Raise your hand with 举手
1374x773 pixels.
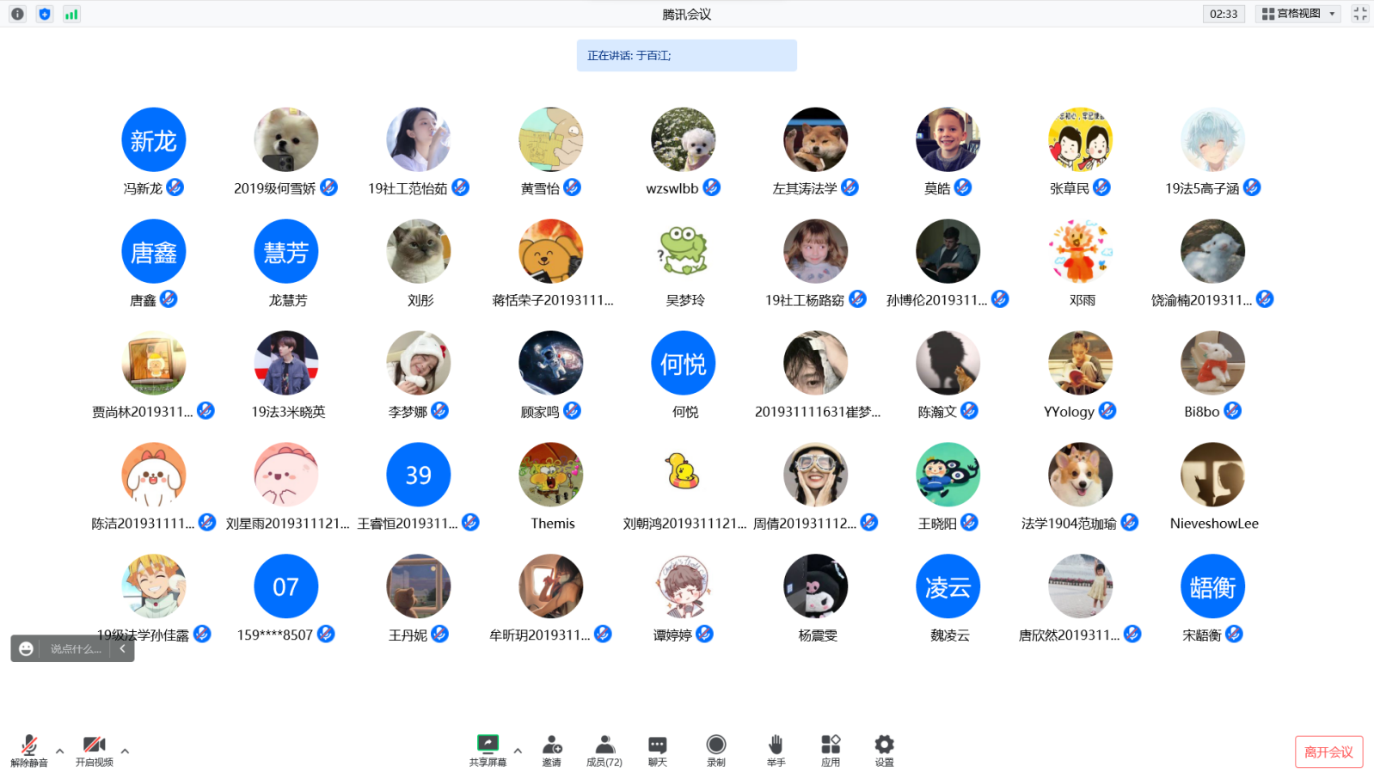[776, 750]
